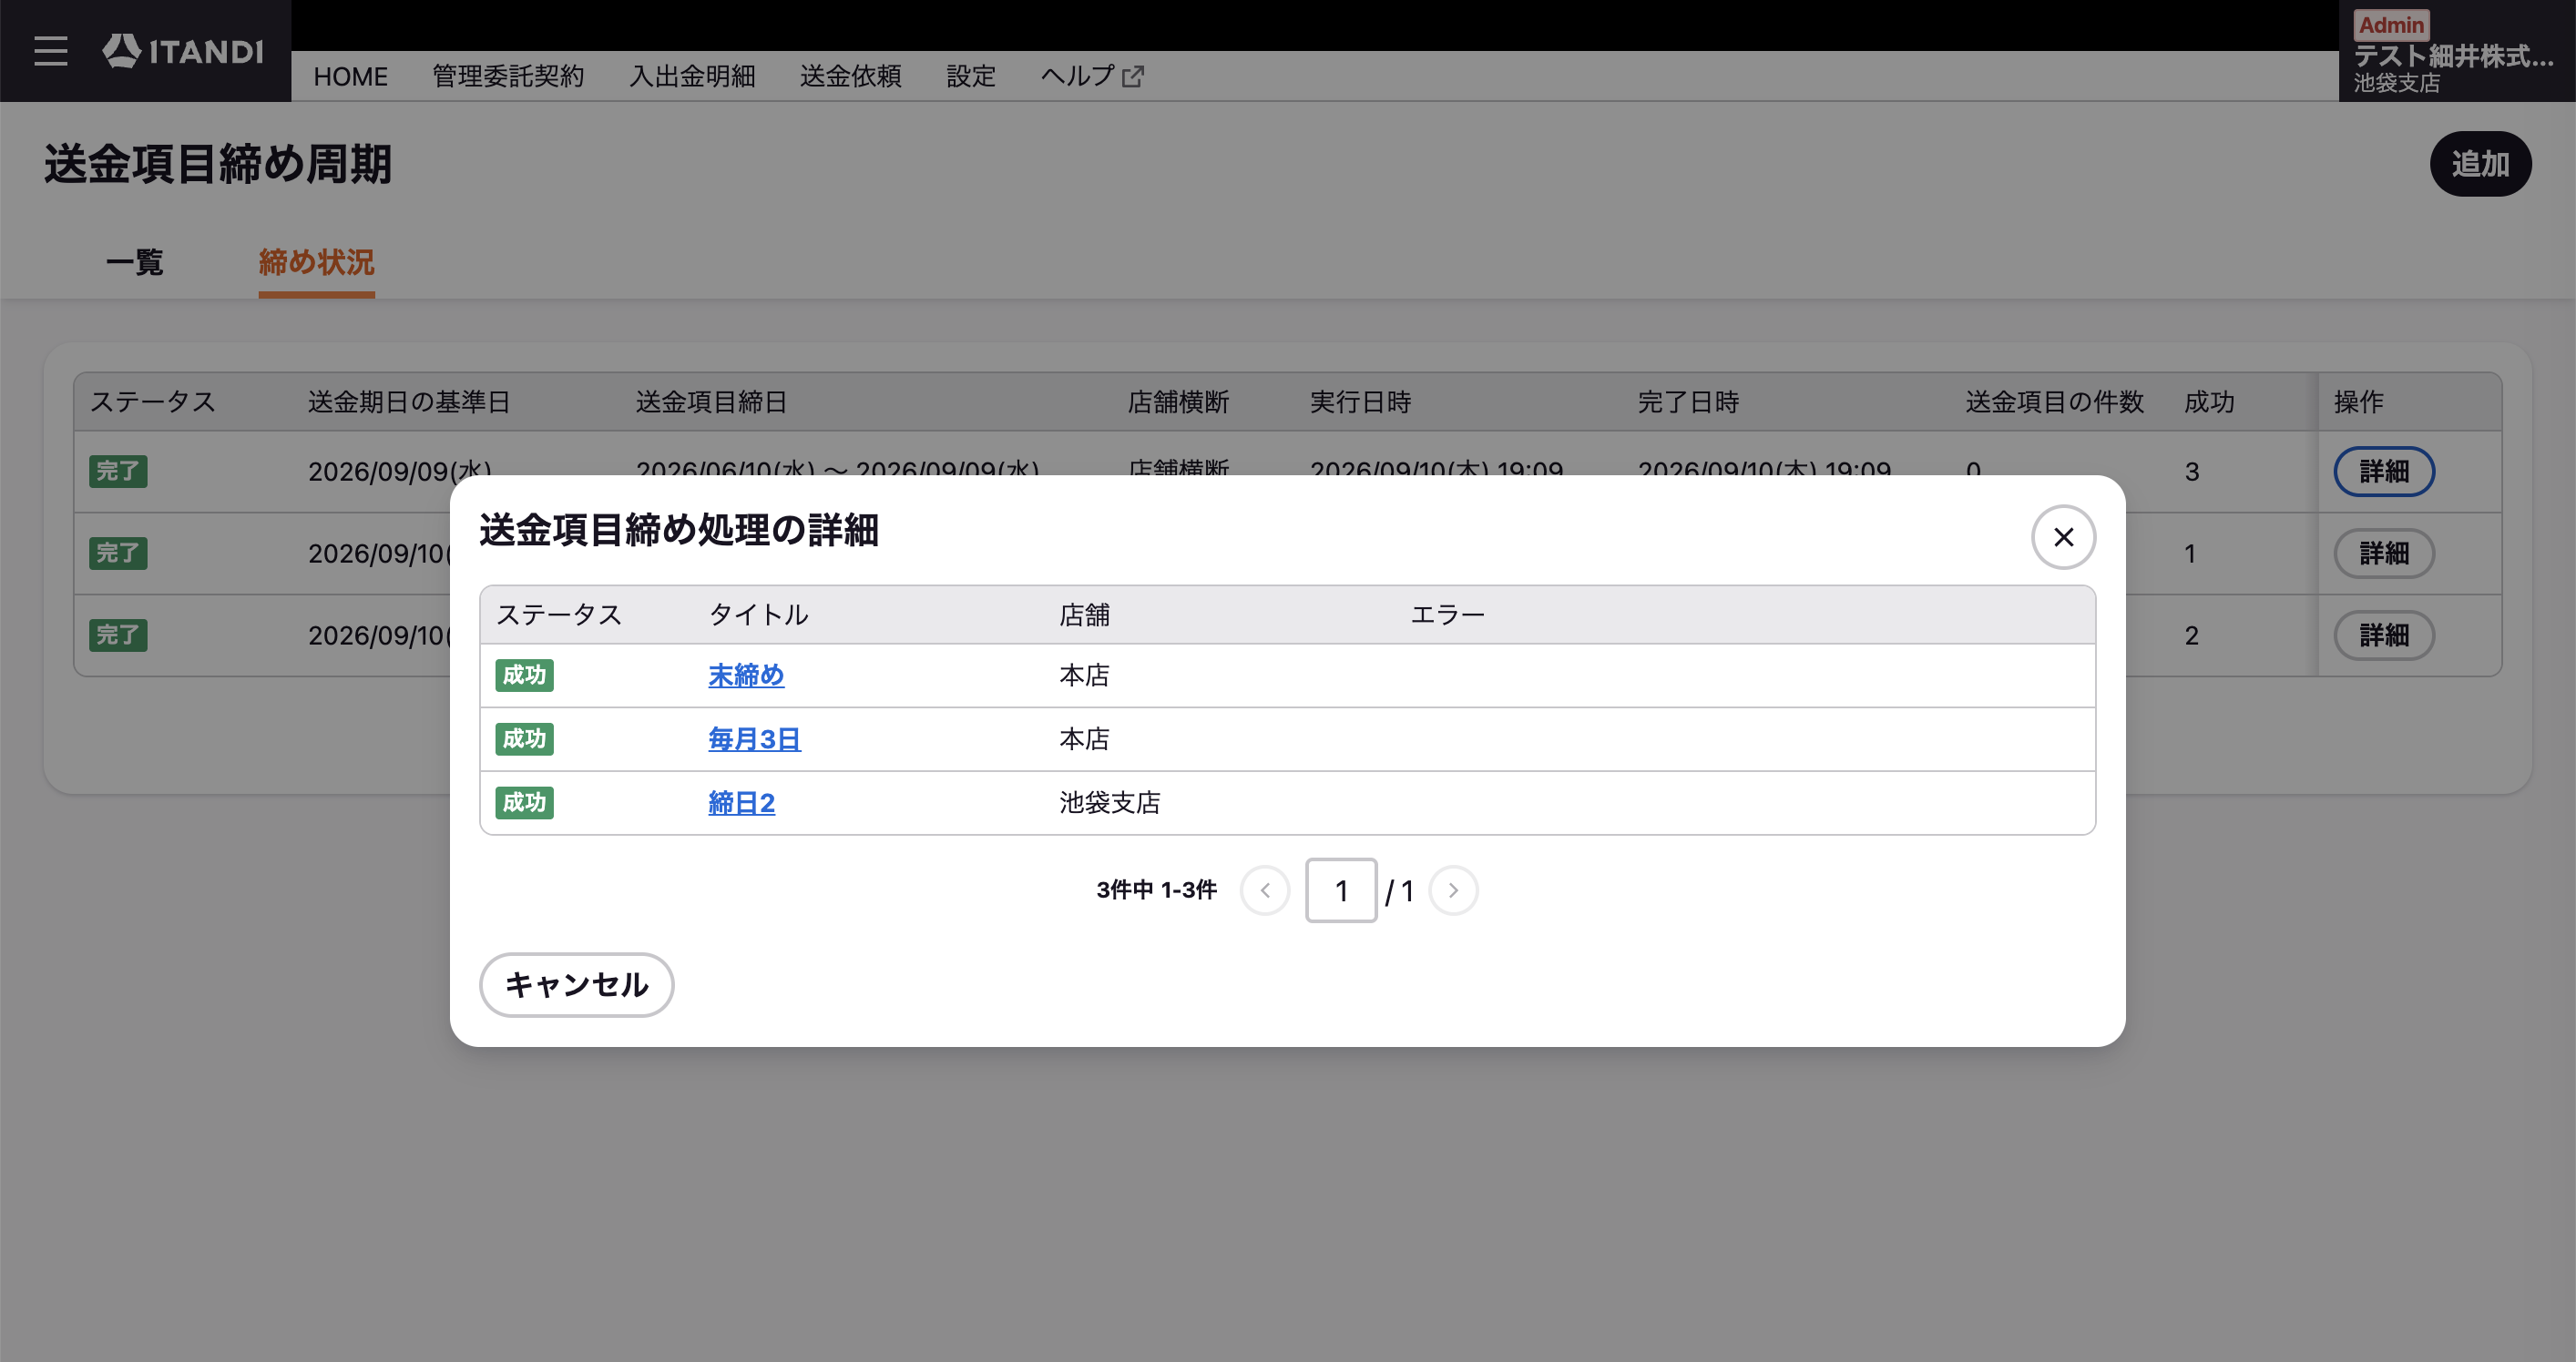This screenshot has height=1362, width=2576.
Task: Click the ITANDI logo
Action: tap(183, 51)
